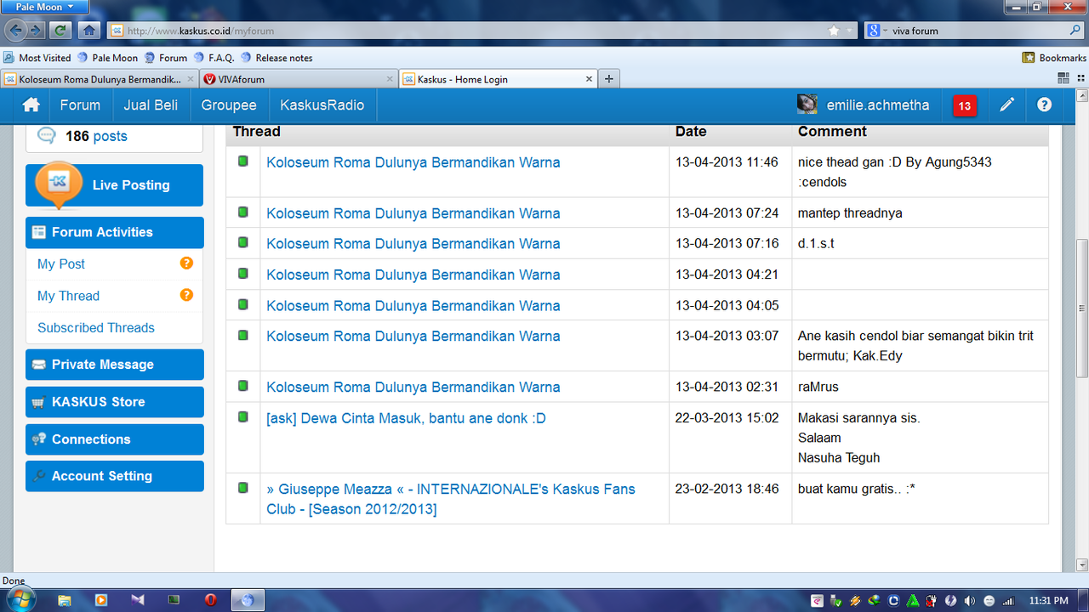Click the network signal tray icon

[x=1008, y=601]
